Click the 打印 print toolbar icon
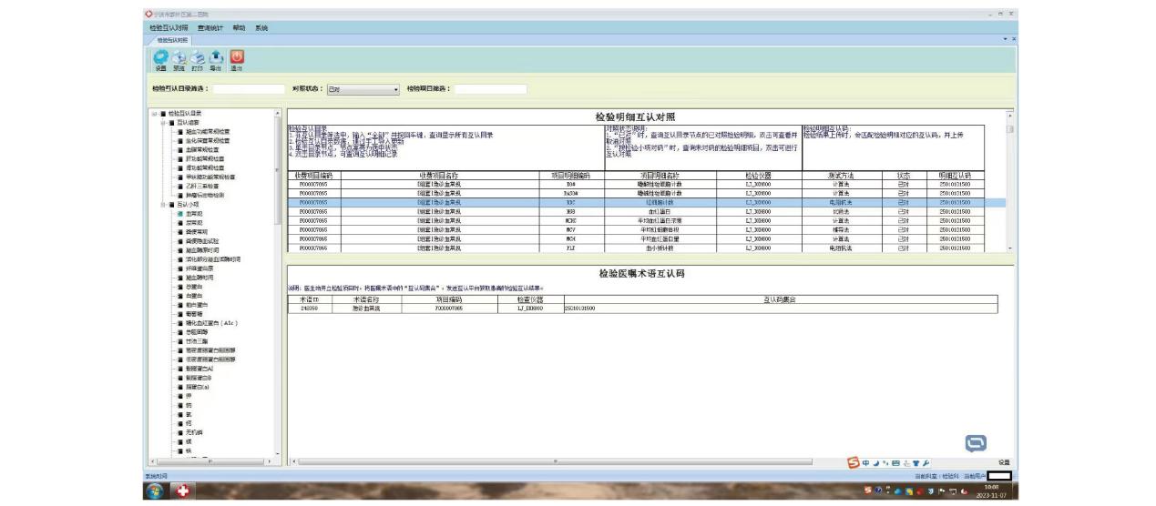 [x=198, y=56]
